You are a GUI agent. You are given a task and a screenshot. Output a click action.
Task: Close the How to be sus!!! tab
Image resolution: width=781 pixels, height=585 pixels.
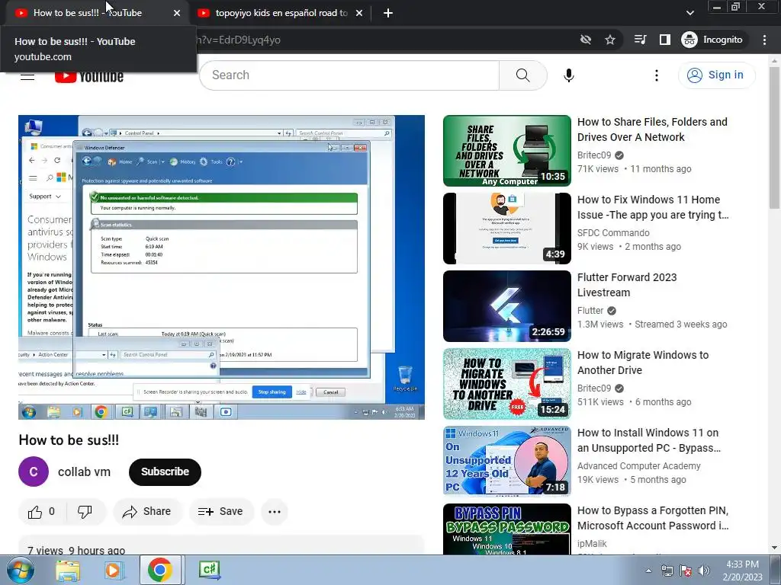pos(177,13)
